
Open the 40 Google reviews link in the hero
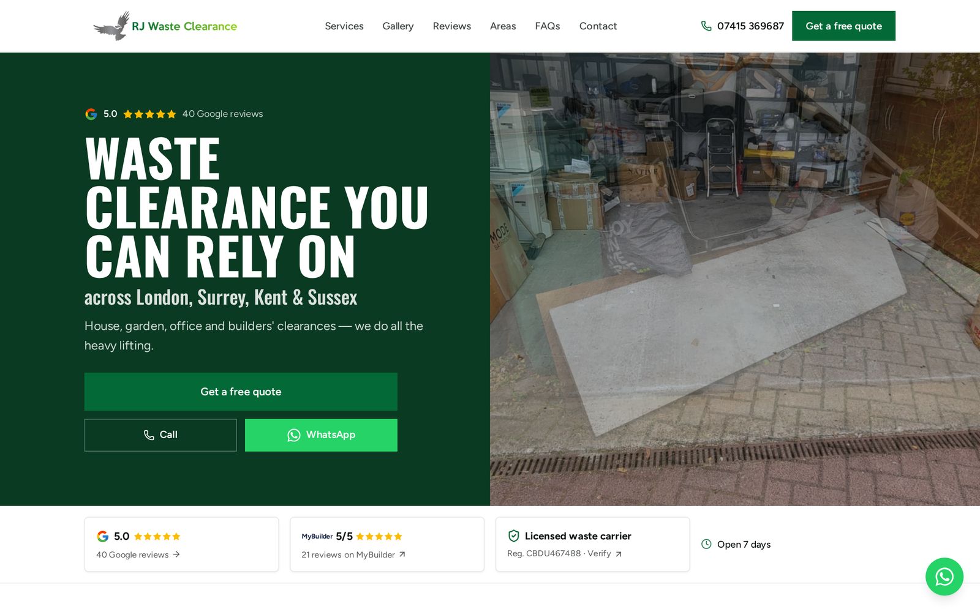point(222,114)
